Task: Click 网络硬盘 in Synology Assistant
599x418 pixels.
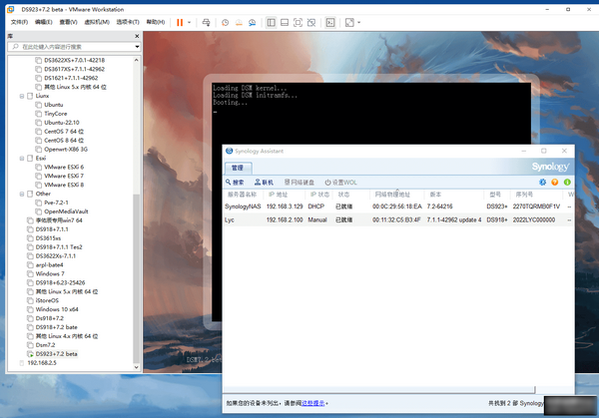Action: 299,183
